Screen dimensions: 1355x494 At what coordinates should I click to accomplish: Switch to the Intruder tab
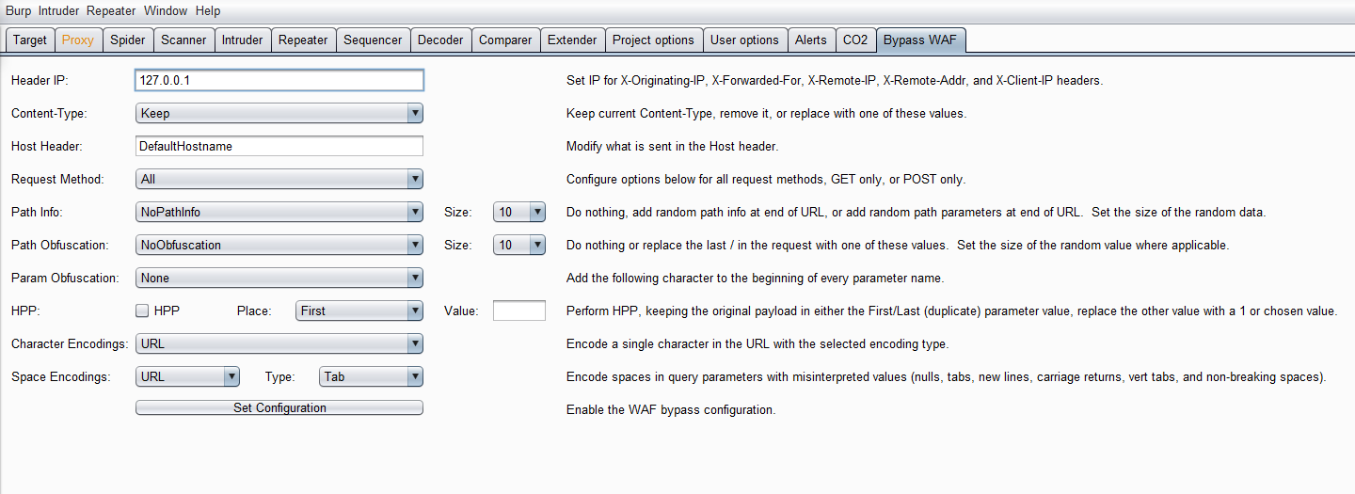click(243, 40)
